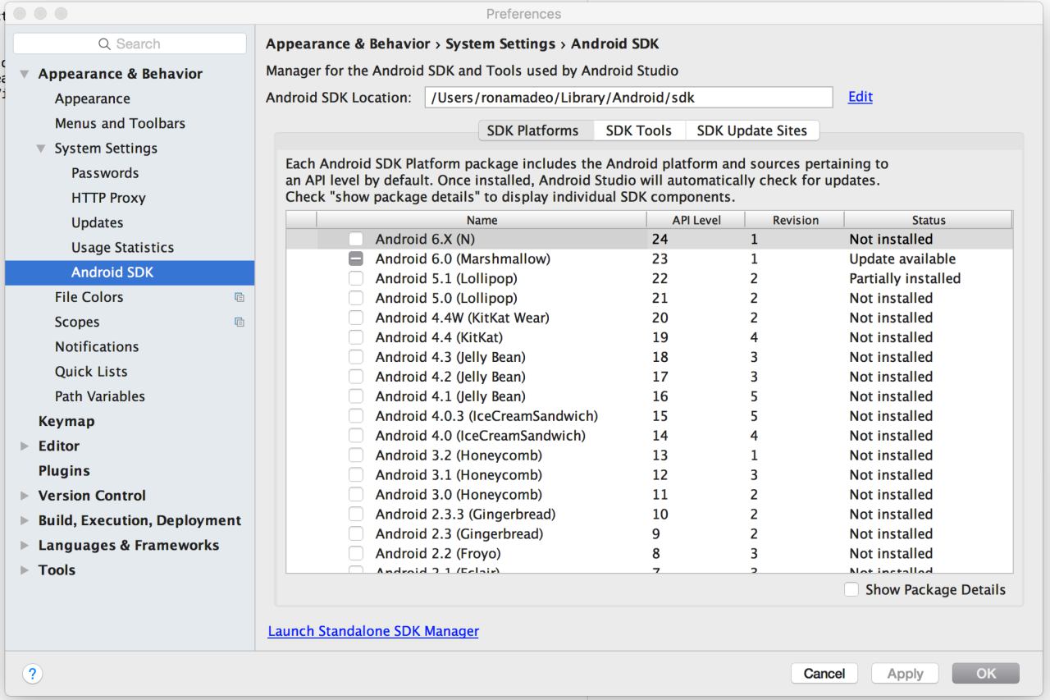Click the help question mark icon
The height and width of the screenshot is (700, 1050).
coord(33,674)
